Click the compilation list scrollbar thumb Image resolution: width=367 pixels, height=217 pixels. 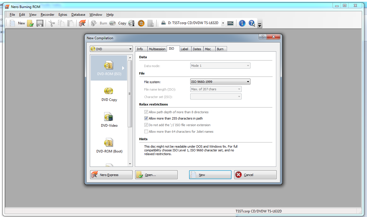tap(130, 94)
